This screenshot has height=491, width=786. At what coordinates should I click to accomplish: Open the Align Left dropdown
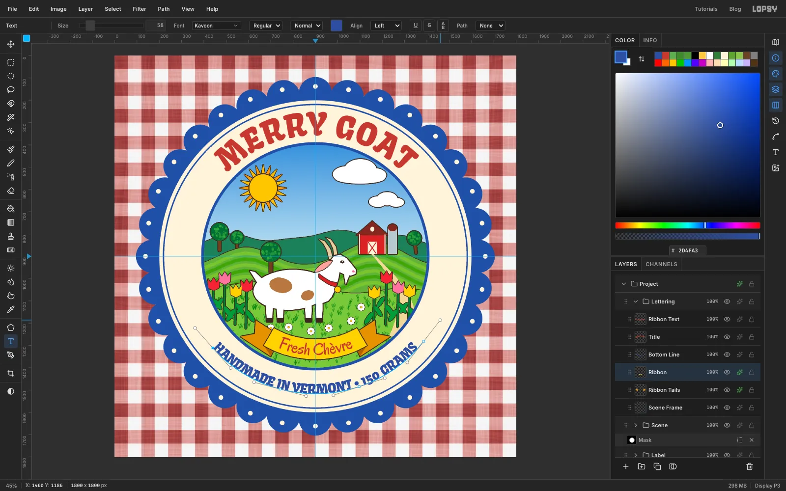(x=386, y=26)
